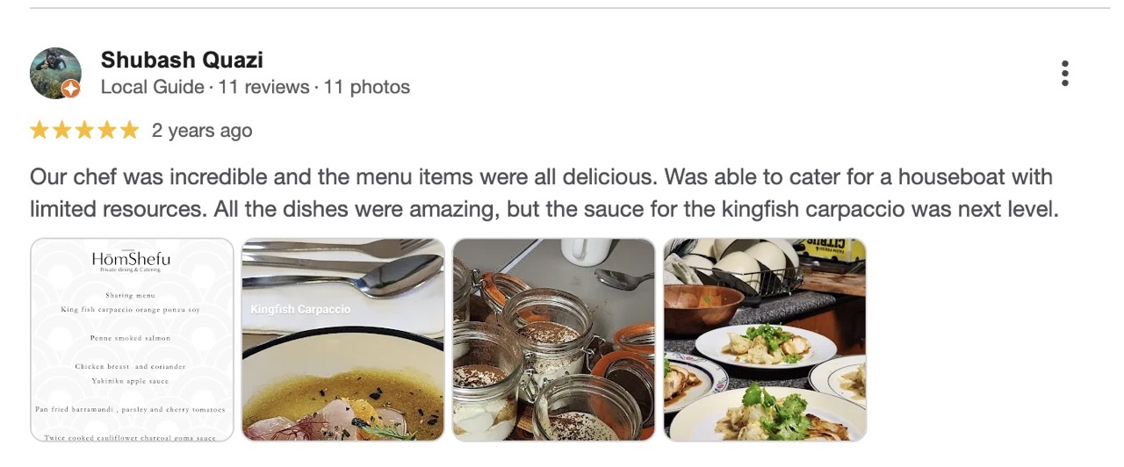Click Shubash Quazi's profile avatar
The image size is (1124, 467).
[x=55, y=73]
